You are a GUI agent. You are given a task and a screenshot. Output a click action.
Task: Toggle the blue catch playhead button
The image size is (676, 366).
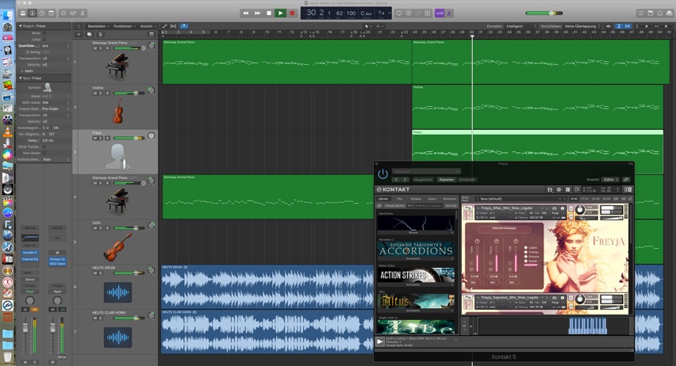click(183, 26)
